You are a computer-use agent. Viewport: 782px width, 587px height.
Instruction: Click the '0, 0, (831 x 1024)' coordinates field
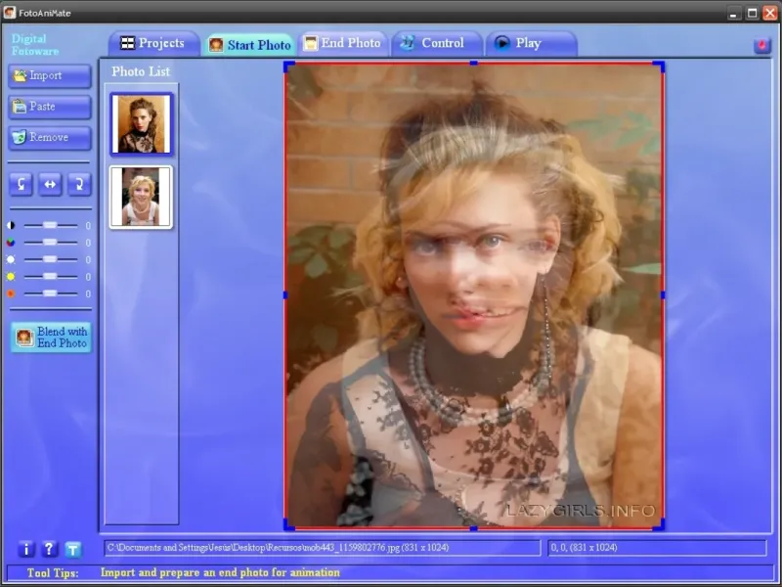click(657, 548)
